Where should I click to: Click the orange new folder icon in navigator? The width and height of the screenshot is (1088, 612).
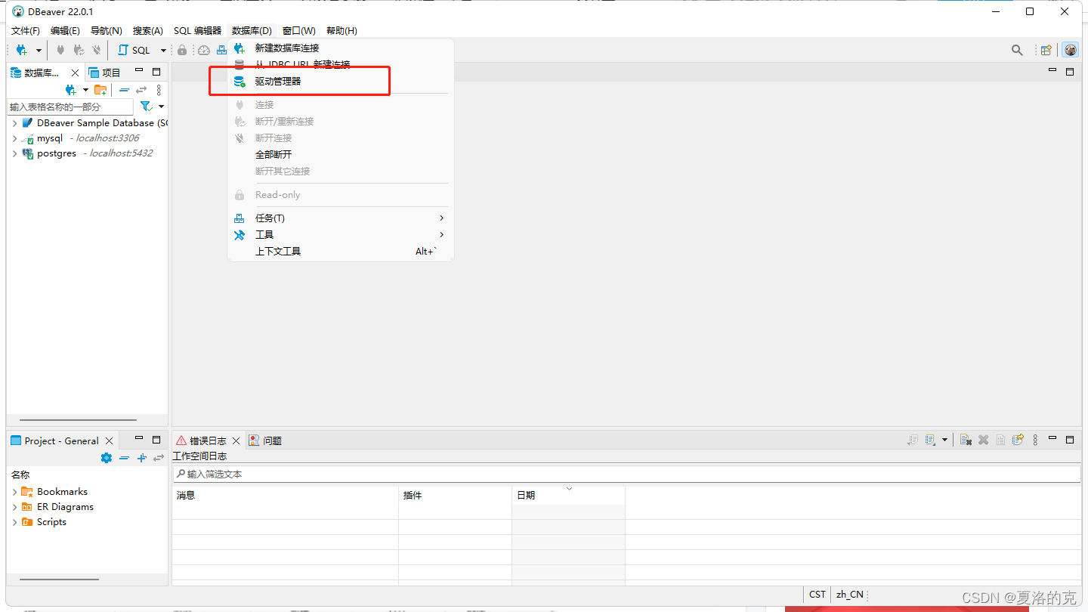tap(100, 90)
